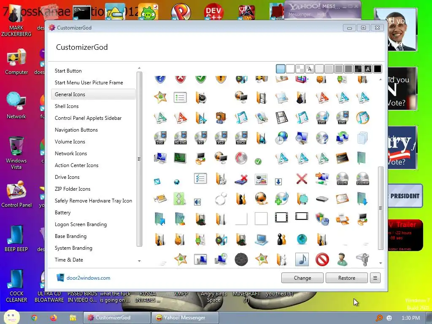This screenshot has height=324, width=432.
Task: Click the icon grid scroll-up arrow
Action: (381, 79)
